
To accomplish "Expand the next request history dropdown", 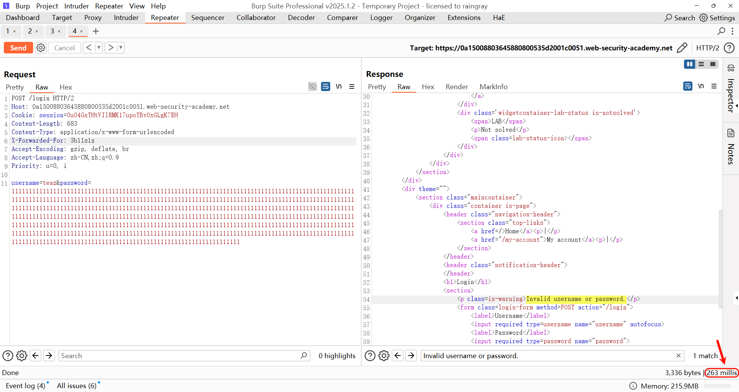I will tap(120, 48).
